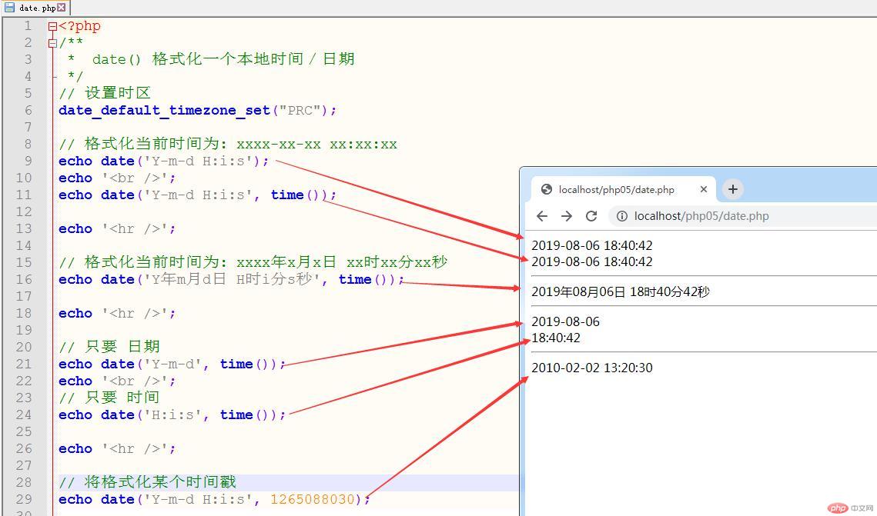Click the globe favicon on browser tab

pos(547,189)
